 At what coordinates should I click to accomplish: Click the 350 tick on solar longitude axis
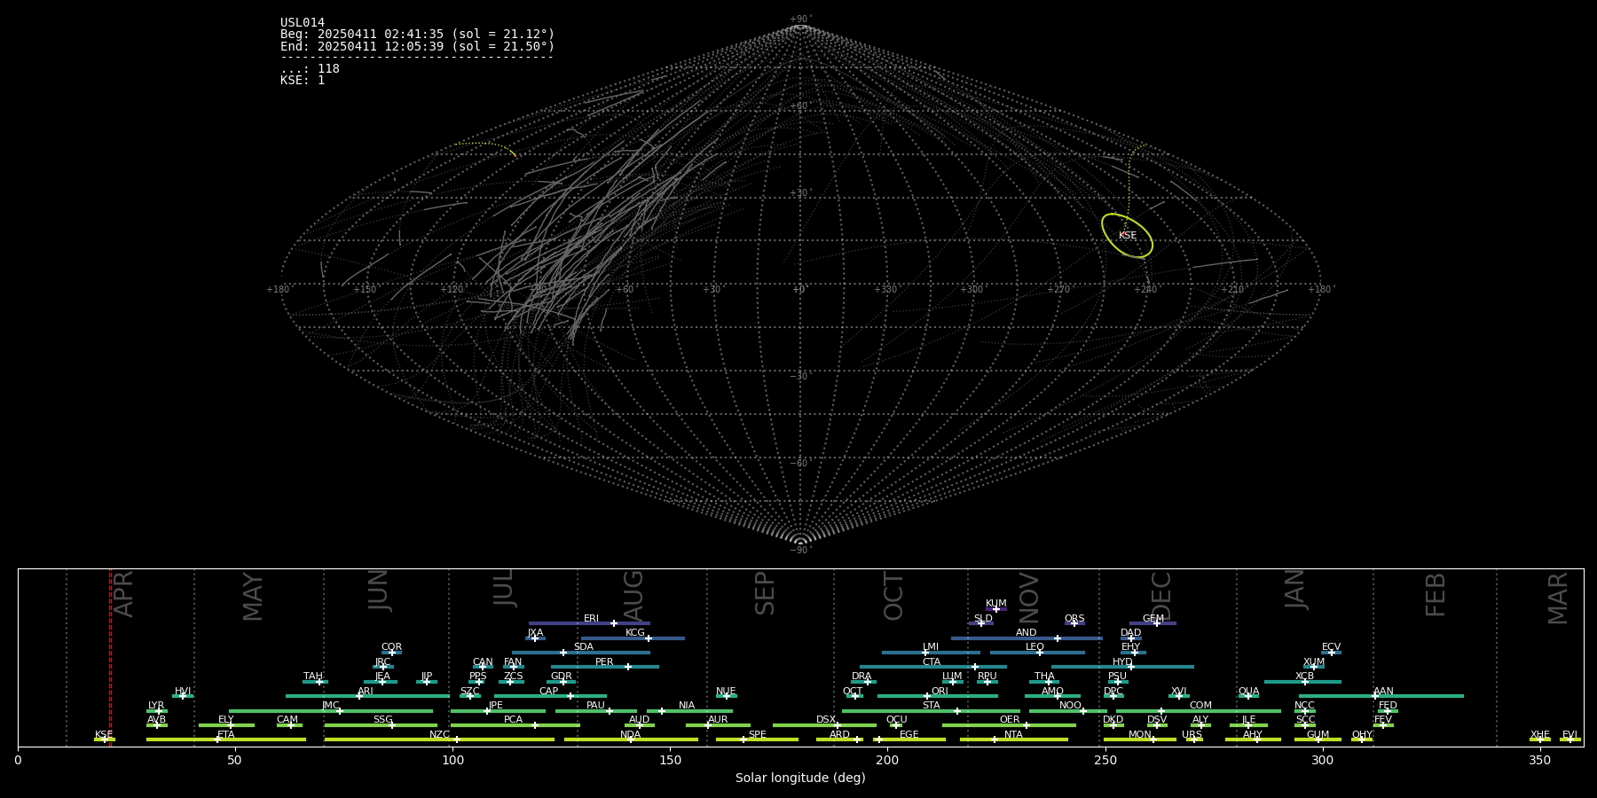click(1539, 760)
